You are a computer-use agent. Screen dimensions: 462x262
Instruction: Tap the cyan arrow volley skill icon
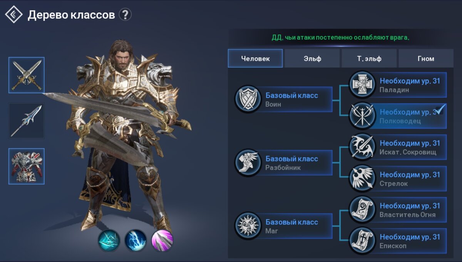[109, 240]
